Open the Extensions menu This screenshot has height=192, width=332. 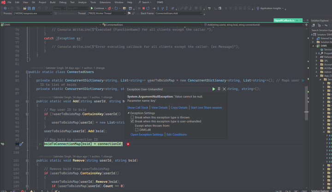pyautogui.click(x=105, y=2)
